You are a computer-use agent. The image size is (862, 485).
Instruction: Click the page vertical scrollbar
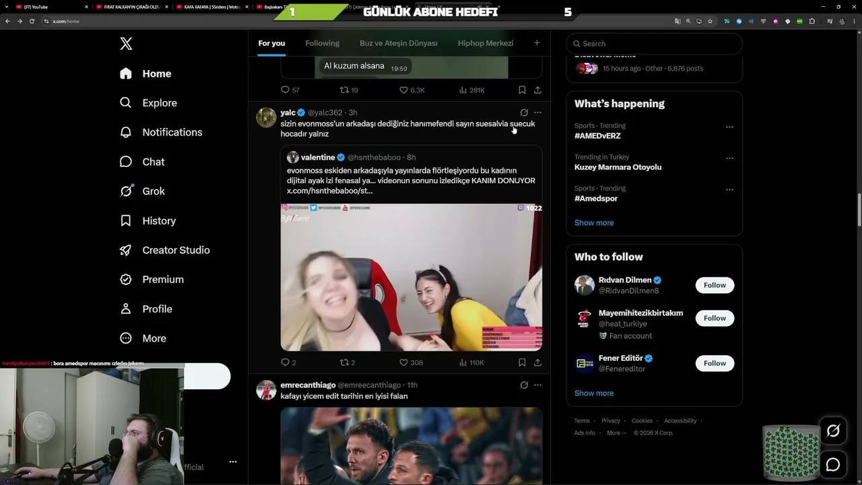859,210
